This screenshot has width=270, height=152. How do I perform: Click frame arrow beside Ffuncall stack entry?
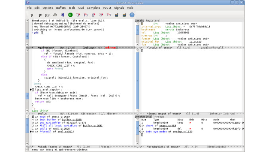coord(31,132)
